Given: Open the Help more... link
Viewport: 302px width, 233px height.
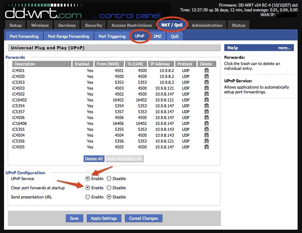Looking at the screenshot, I should click(284, 48).
